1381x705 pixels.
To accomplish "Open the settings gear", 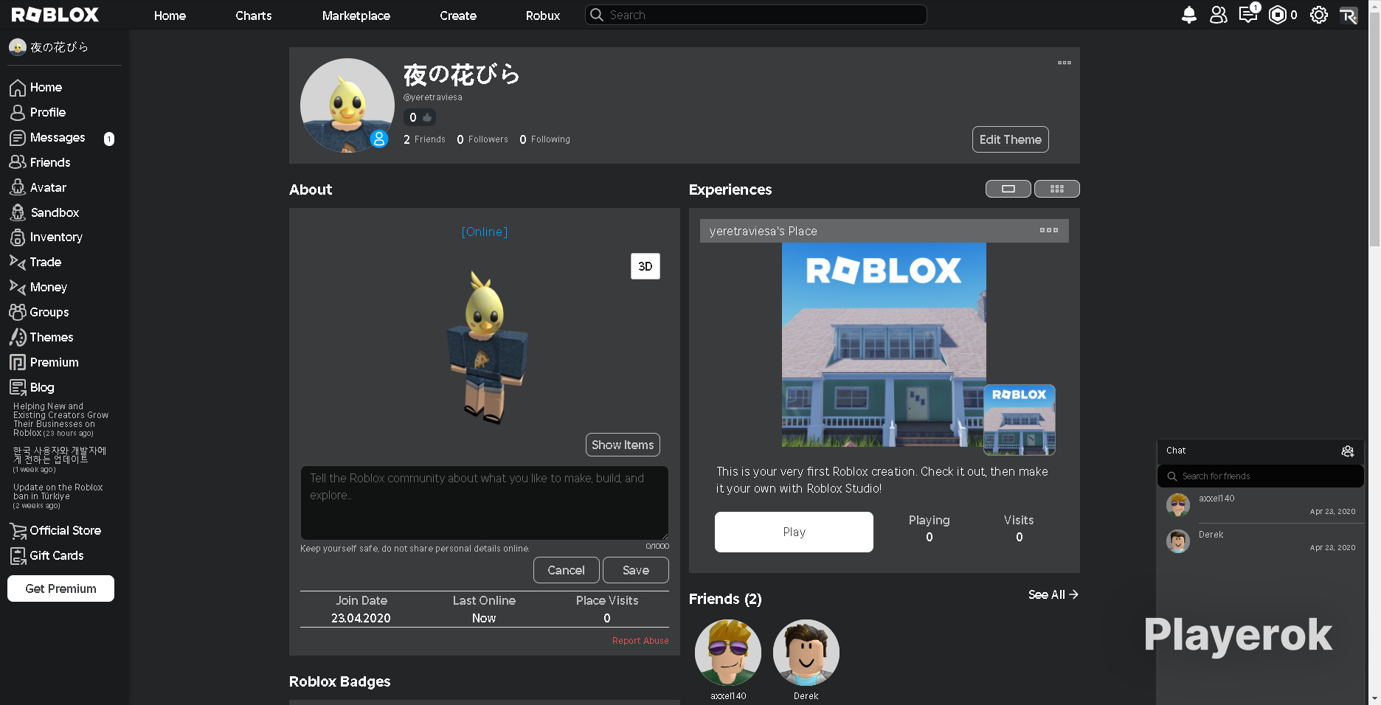I will [1319, 15].
